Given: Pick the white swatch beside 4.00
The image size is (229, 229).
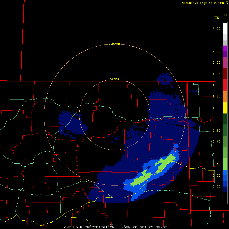Looking at the screenshot, I should [225, 28].
